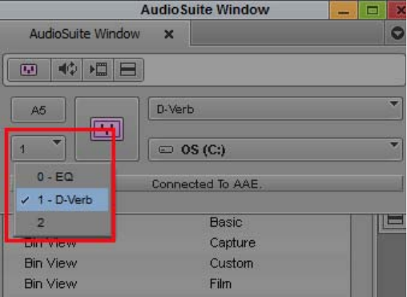Open the D-Verb plug-in selection dropdown
This screenshot has height=297, width=407.
[276, 109]
